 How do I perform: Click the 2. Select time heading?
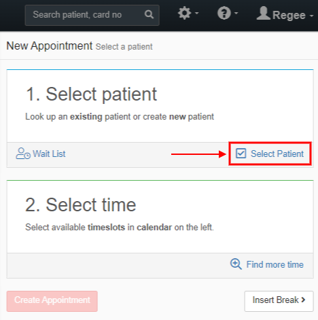(x=80, y=205)
